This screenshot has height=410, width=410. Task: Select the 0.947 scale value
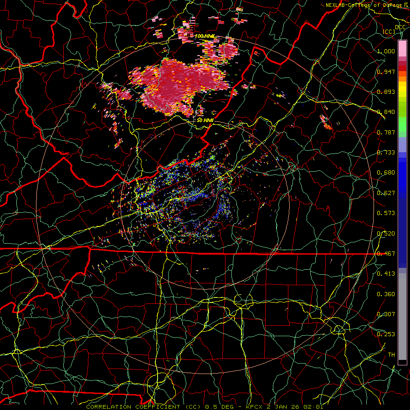(386, 72)
